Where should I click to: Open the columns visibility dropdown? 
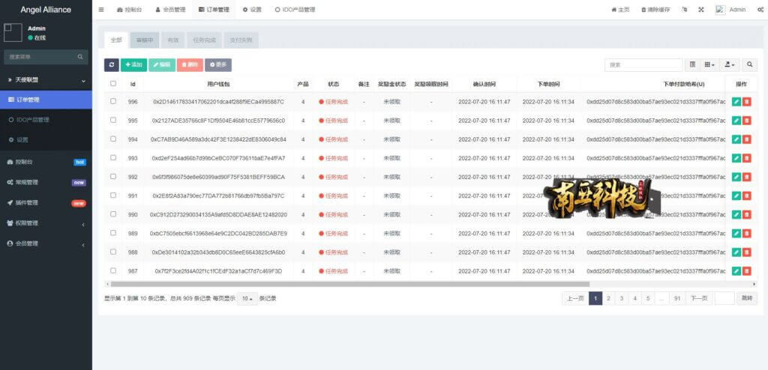tap(709, 64)
